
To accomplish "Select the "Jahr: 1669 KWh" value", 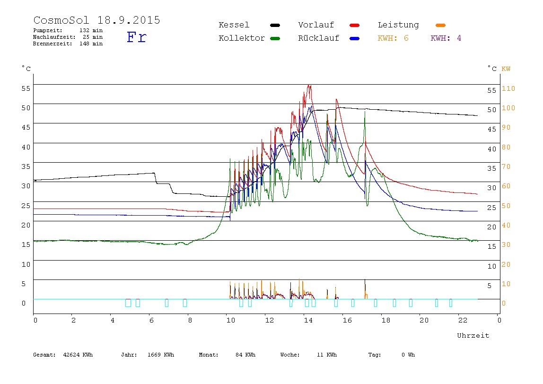I will click(x=148, y=355).
